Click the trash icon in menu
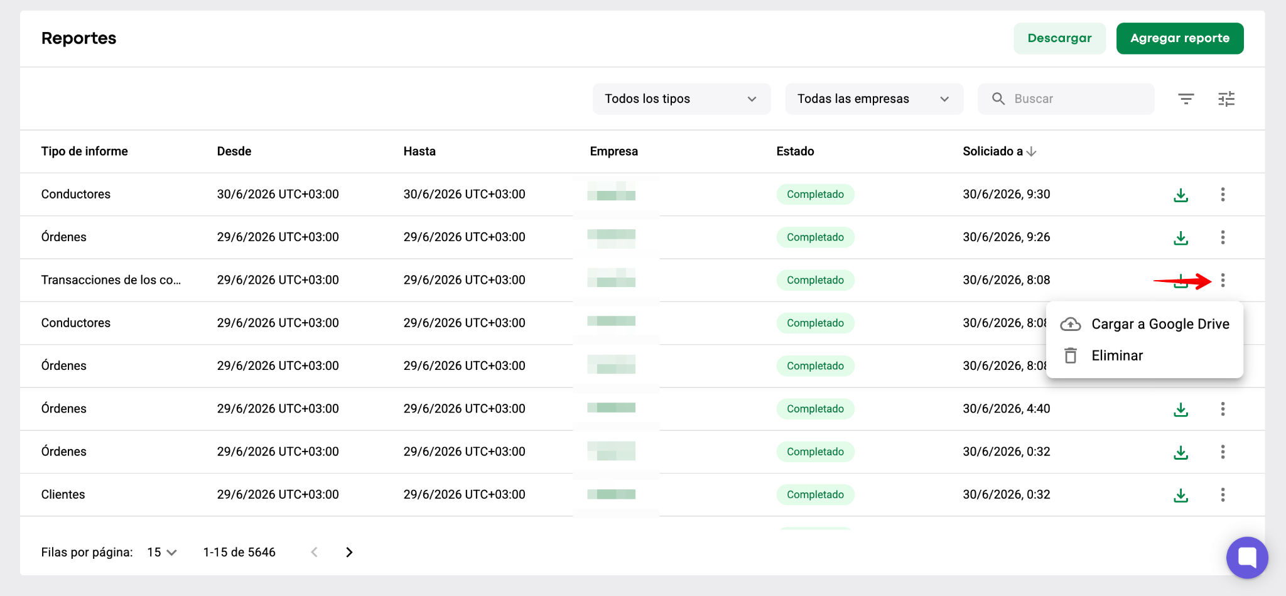Viewport: 1286px width, 596px height. (1071, 355)
